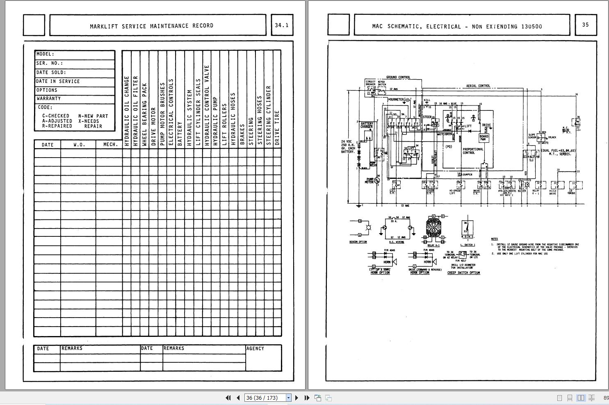This screenshot has width=609, height=405.
Task: Click page number box 35
Action: point(586,25)
